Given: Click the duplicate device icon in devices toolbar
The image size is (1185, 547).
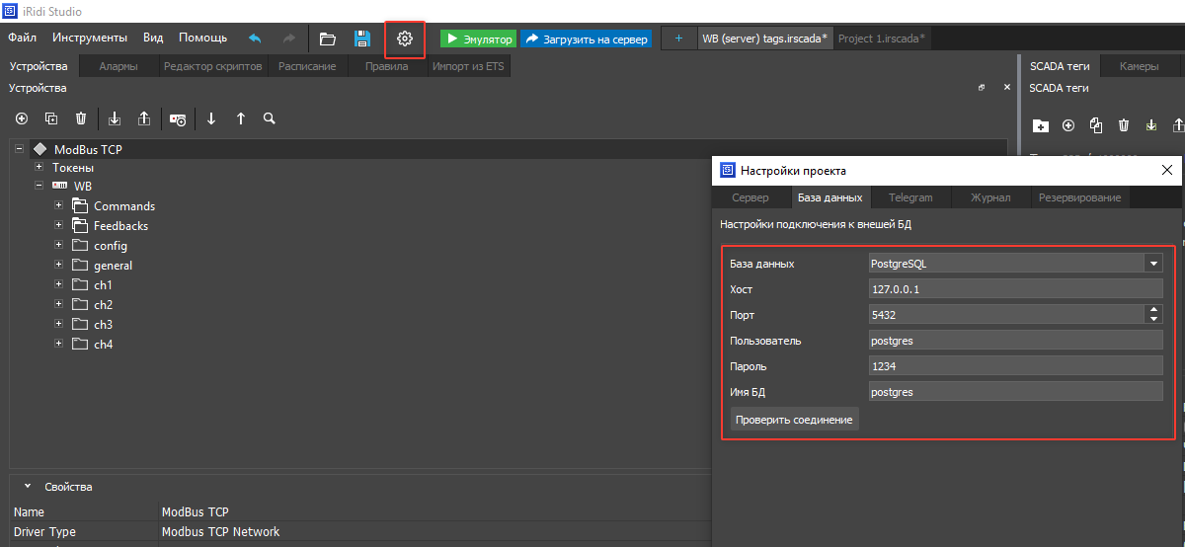Looking at the screenshot, I should (51, 118).
